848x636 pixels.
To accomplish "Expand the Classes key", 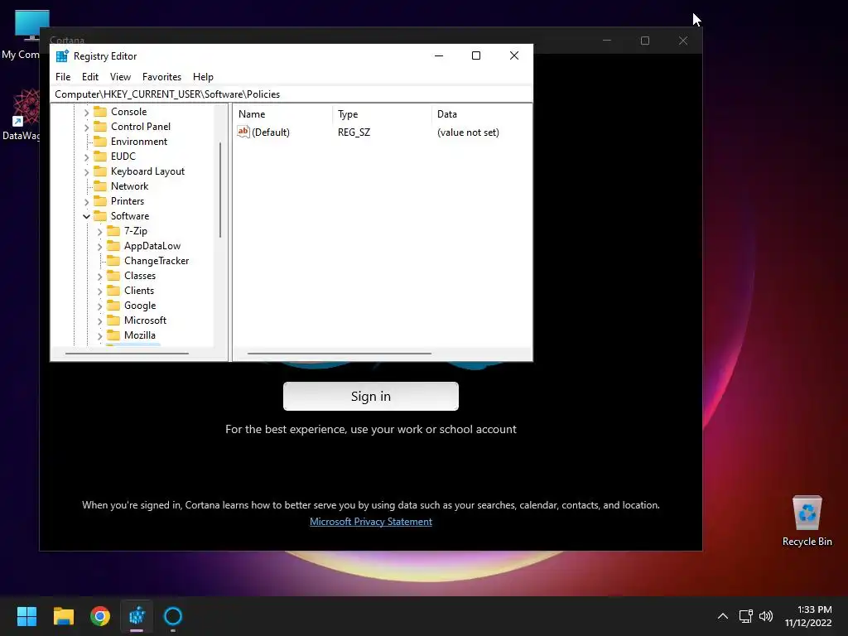I will [99, 277].
